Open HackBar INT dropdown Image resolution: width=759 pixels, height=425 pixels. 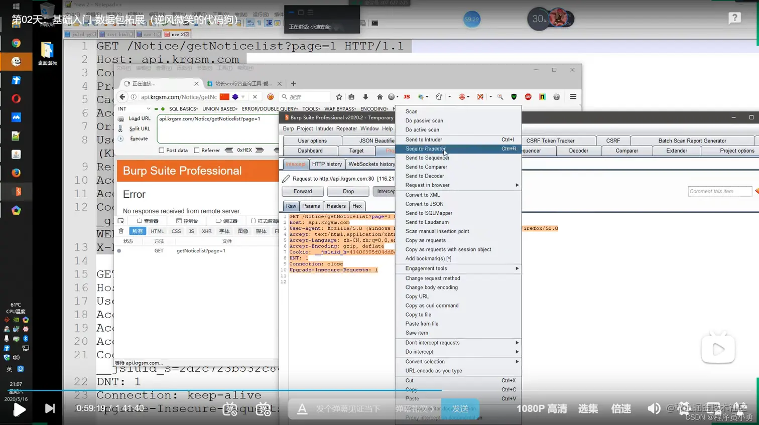click(x=134, y=108)
